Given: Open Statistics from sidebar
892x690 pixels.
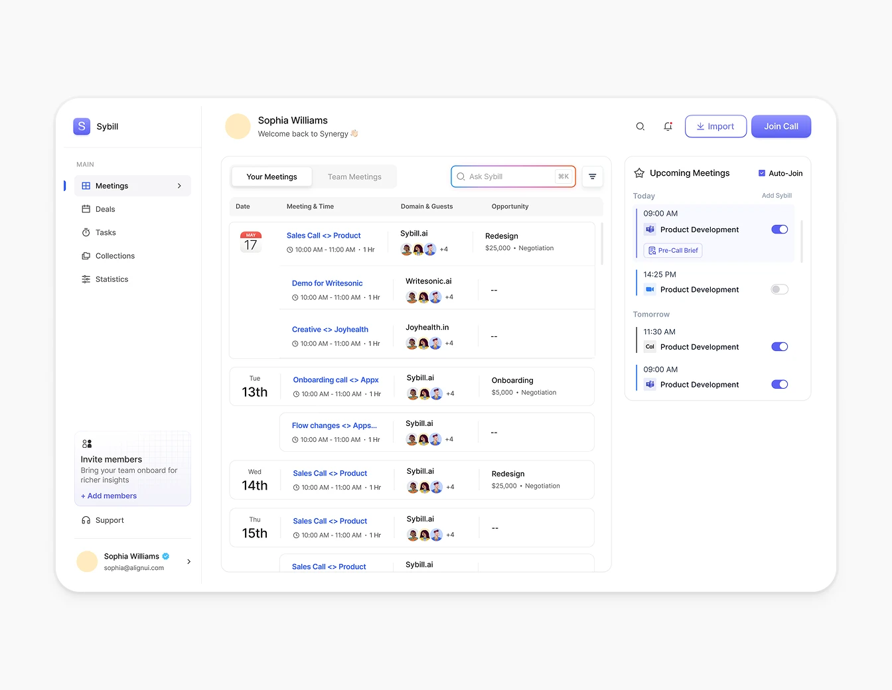Looking at the screenshot, I should (x=111, y=279).
